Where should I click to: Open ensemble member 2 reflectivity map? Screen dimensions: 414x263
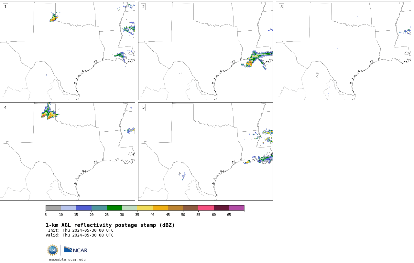click(x=205, y=51)
